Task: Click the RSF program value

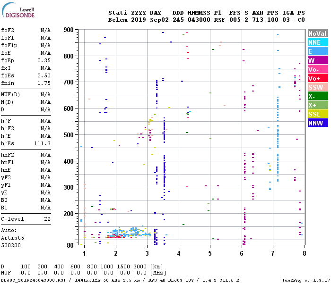Action: point(219,20)
